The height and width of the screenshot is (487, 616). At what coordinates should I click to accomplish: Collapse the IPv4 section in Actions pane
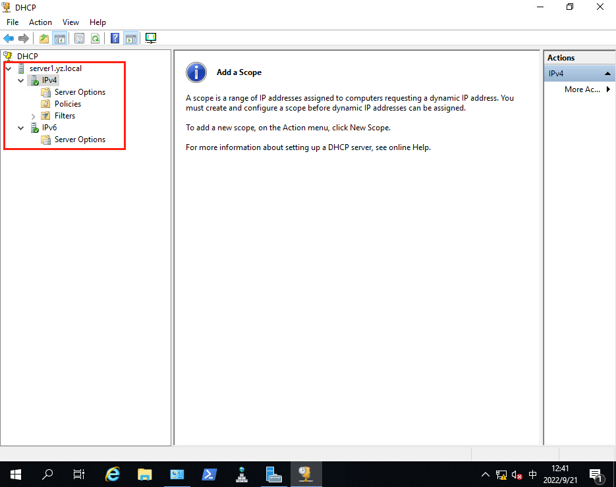pos(607,74)
